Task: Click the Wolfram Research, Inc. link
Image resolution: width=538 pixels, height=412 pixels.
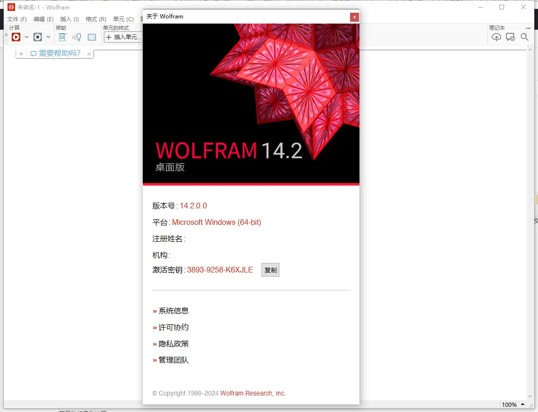Action: point(253,393)
